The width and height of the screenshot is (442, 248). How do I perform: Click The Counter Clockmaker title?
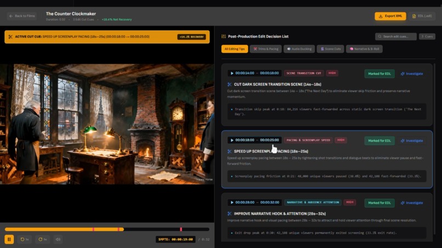point(71,14)
